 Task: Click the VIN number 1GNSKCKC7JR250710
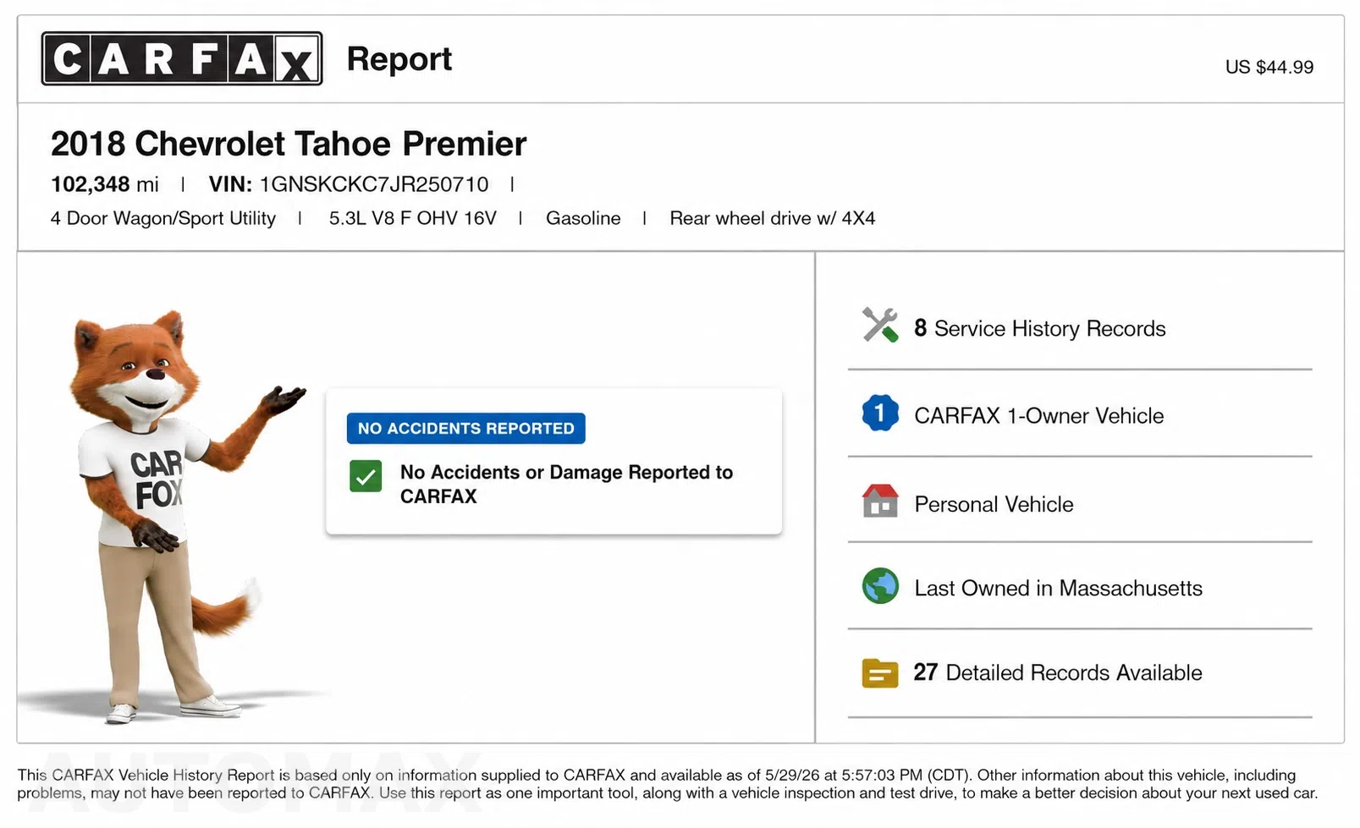tap(374, 184)
